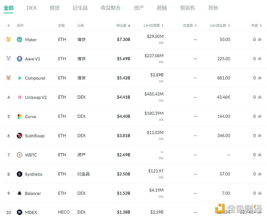Switch to the 借贷 tab
Viewport: 267px width, 218px height.
click(55, 8)
